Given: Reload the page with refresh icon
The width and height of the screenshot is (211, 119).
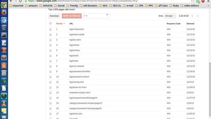Looking at the screenshot, I should click(x=20, y=1).
